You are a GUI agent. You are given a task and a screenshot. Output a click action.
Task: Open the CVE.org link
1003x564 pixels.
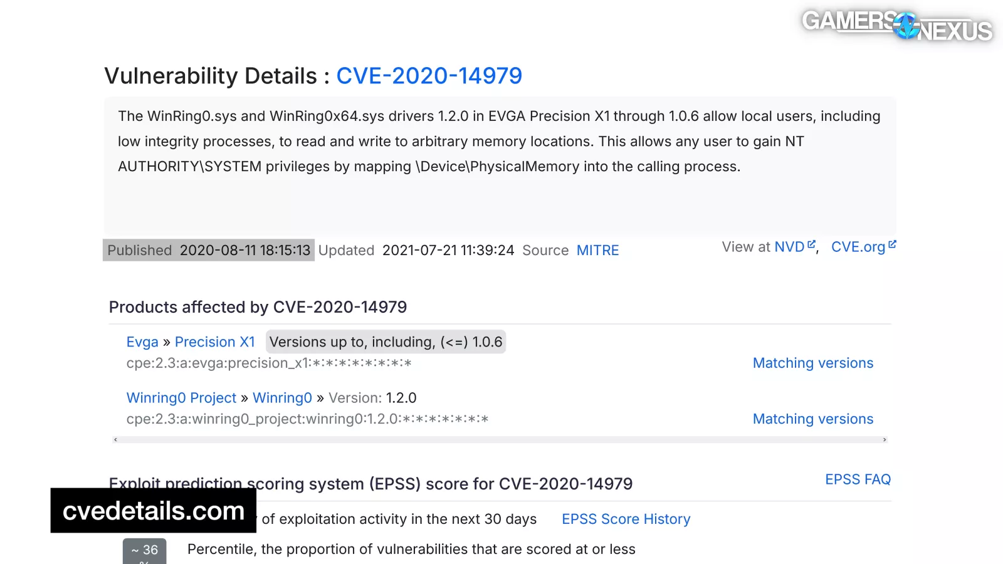[858, 247]
